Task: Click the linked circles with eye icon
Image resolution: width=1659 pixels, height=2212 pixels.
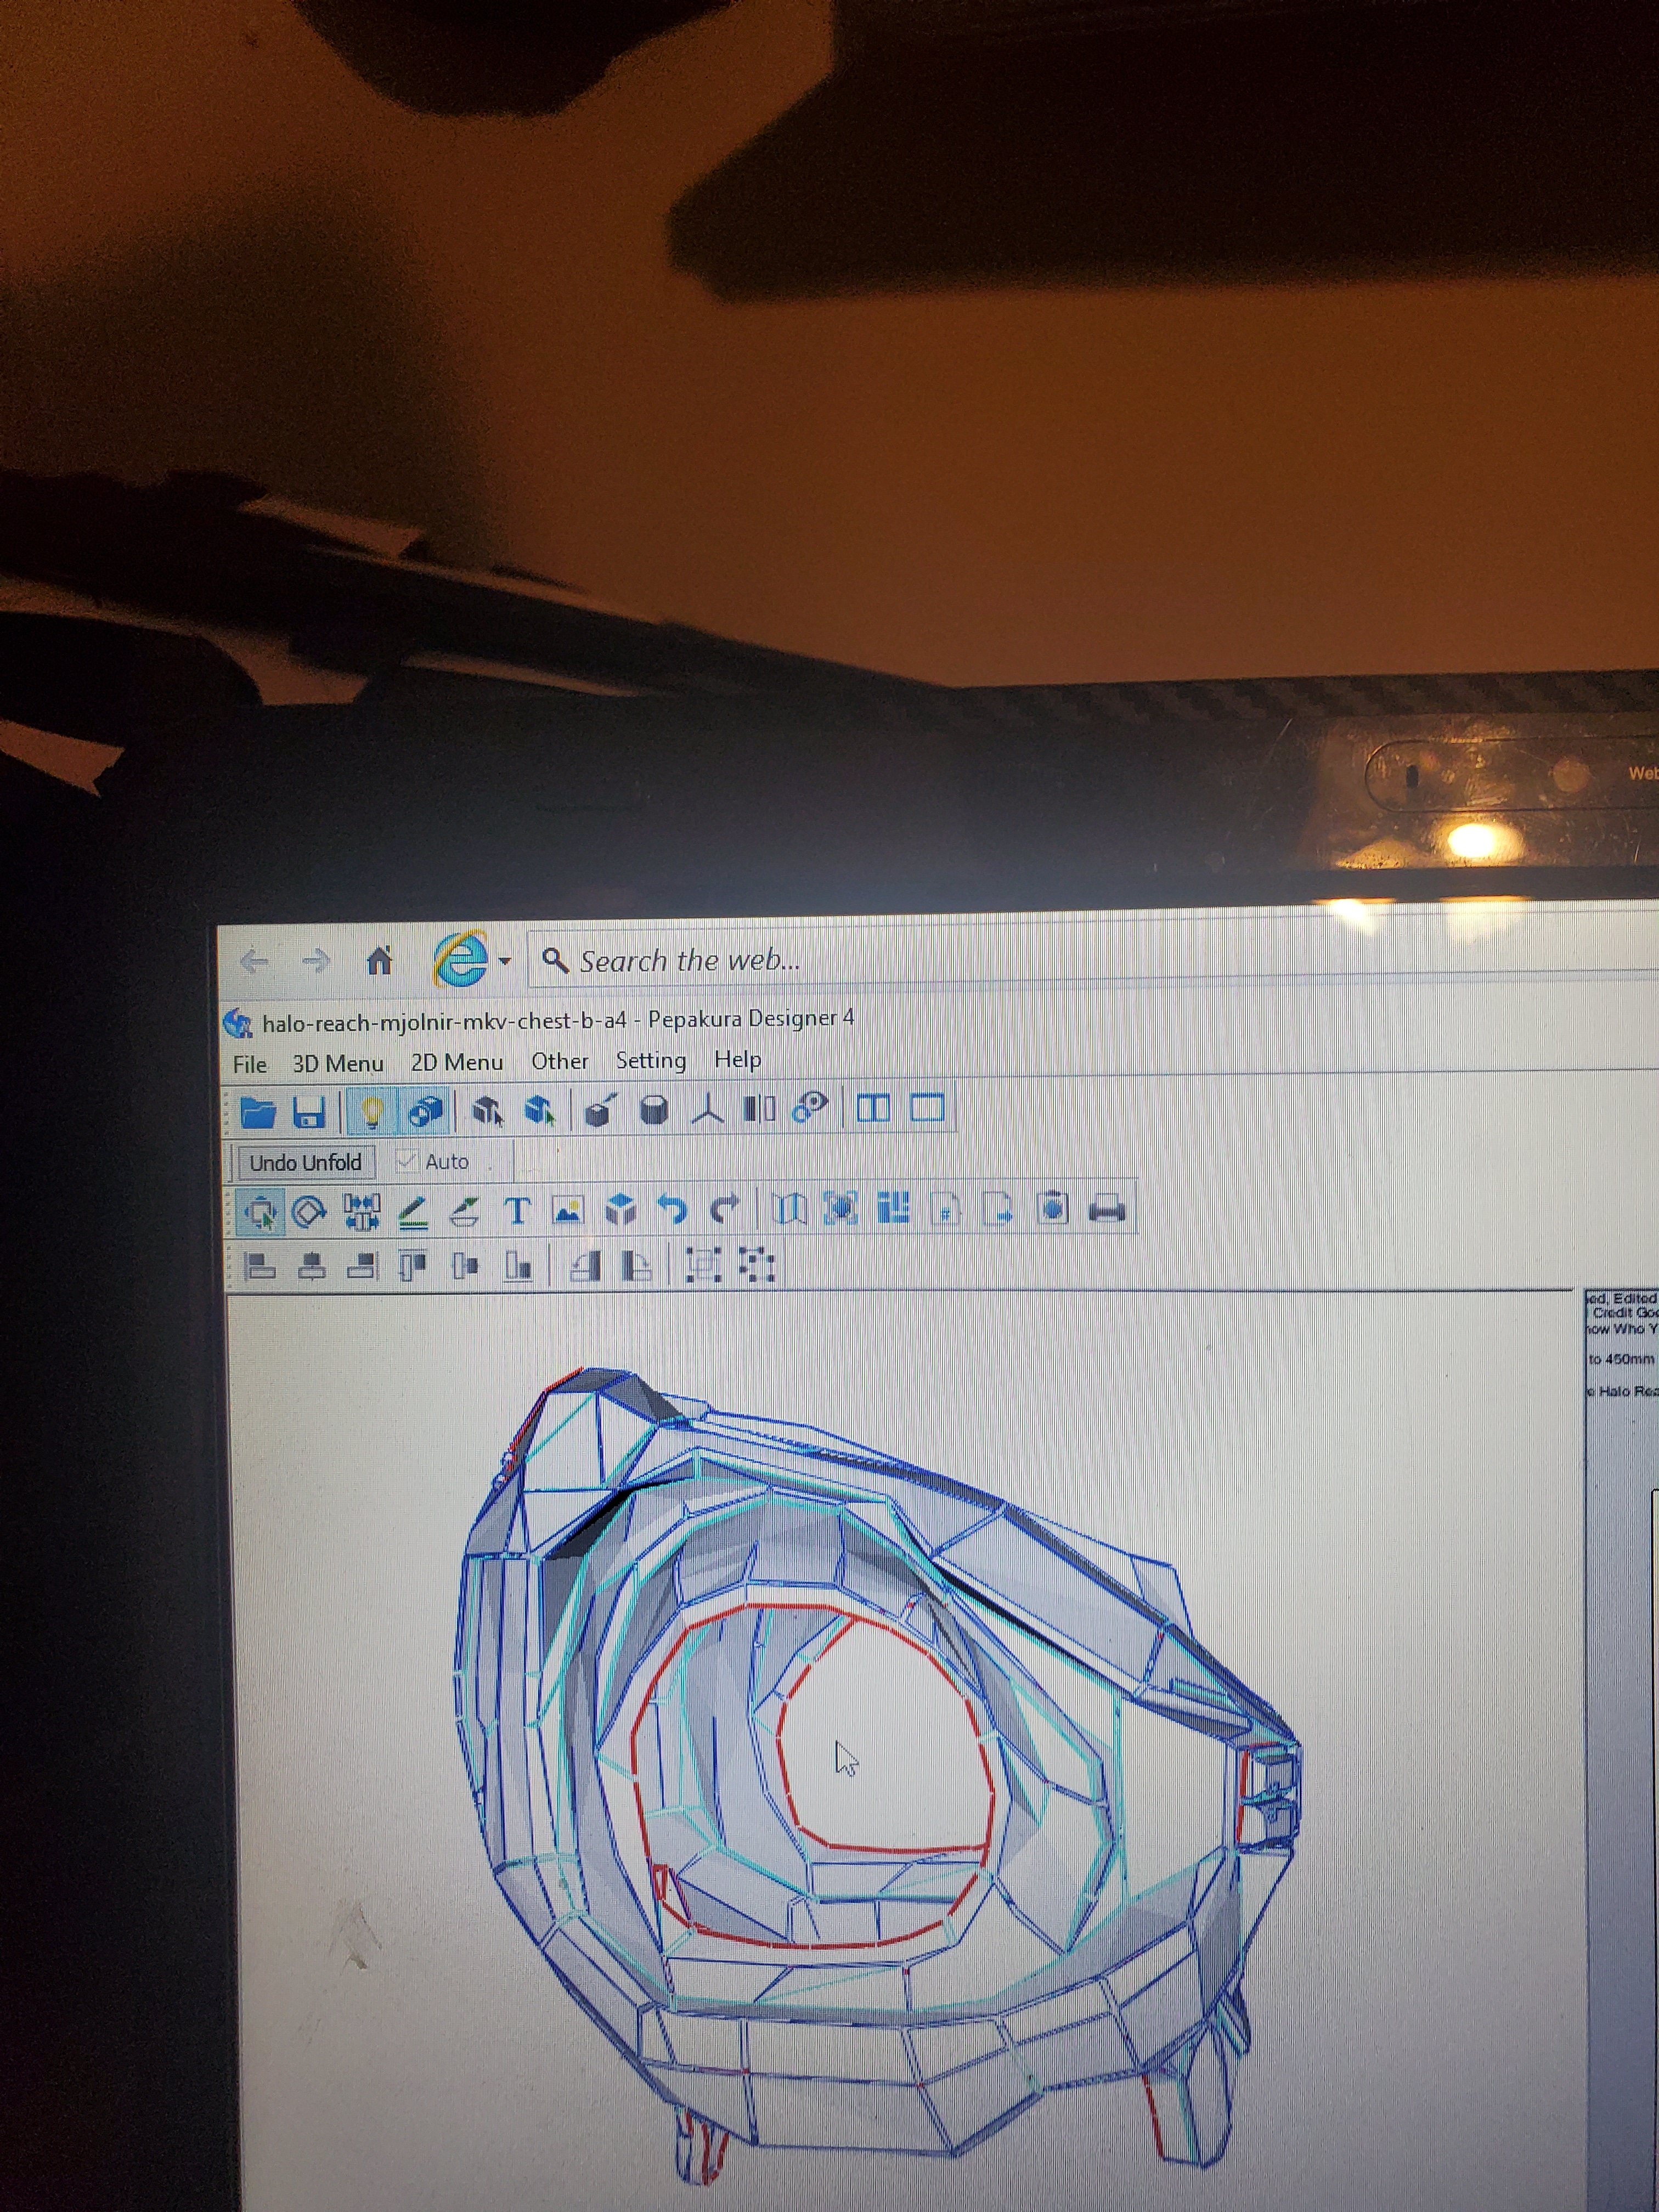Action: click(809, 1107)
